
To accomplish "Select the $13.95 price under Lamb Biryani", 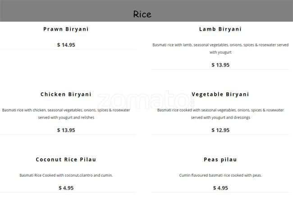I will pos(220,65).
